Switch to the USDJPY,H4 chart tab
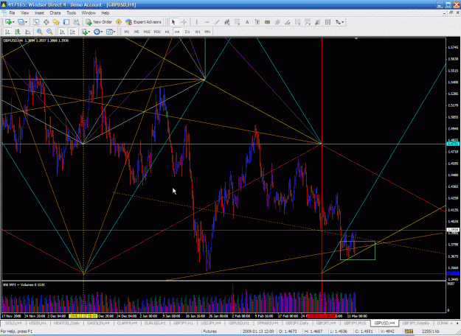The image size is (461, 336). (x=211, y=323)
